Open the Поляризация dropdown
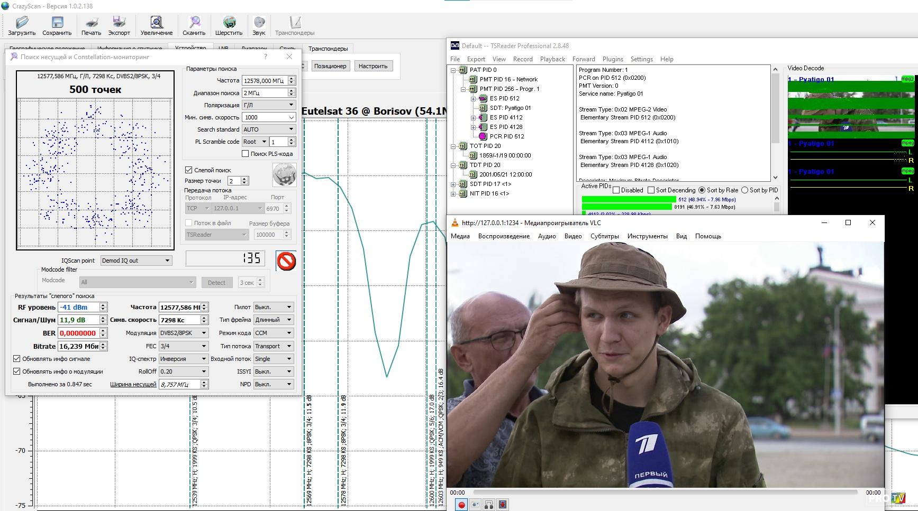The height and width of the screenshot is (511, 918). (268, 105)
